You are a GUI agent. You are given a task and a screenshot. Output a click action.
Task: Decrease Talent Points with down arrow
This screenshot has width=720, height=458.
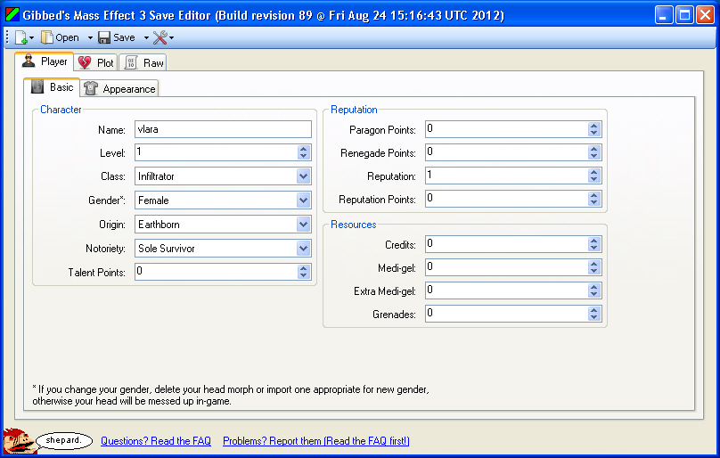tap(304, 275)
